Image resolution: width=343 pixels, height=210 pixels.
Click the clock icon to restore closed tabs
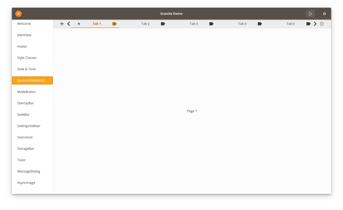click(322, 24)
